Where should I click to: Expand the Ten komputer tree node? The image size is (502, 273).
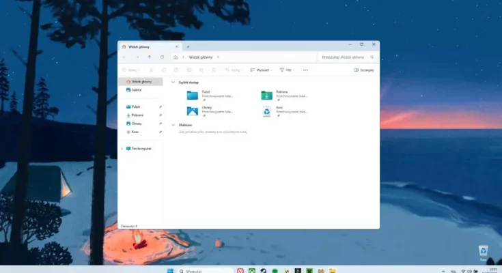click(122, 149)
